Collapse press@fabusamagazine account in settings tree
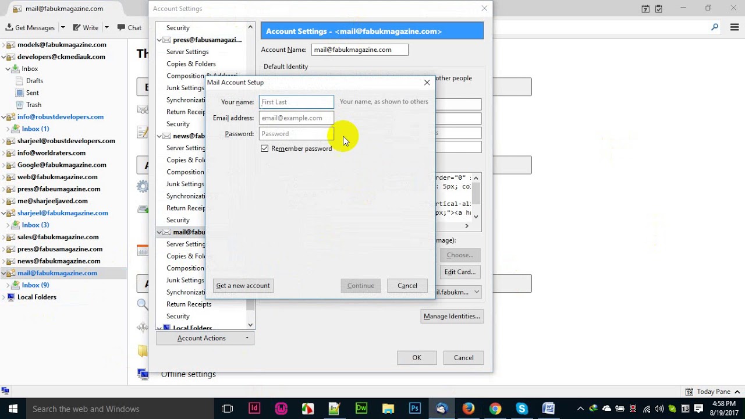 [159, 40]
